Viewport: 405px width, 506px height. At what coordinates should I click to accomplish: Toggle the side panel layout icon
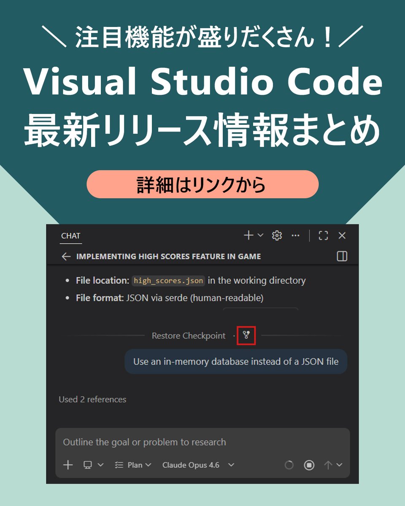coord(342,256)
